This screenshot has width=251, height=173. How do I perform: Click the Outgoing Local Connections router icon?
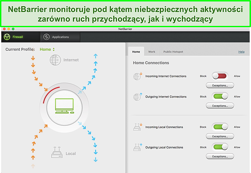click(x=137, y=147)
